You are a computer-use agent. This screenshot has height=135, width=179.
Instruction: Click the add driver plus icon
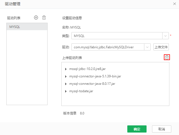[x=36, y=18]
